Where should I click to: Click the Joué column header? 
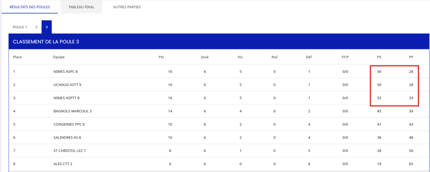coord(205,57)
